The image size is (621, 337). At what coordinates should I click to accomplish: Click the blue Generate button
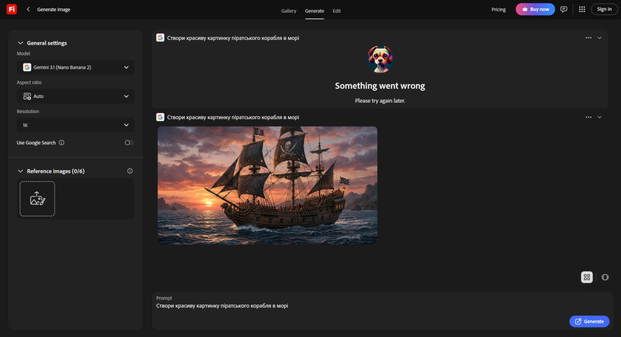pos(590,322)
